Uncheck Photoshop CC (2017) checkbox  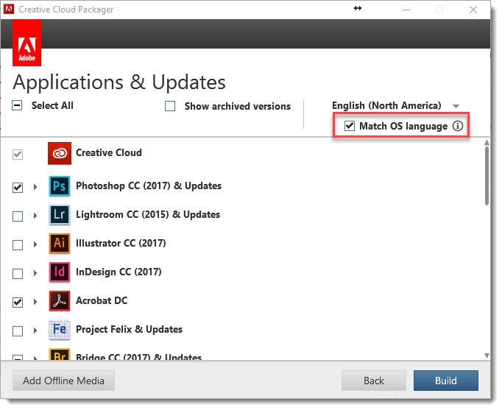click(18, 187)
